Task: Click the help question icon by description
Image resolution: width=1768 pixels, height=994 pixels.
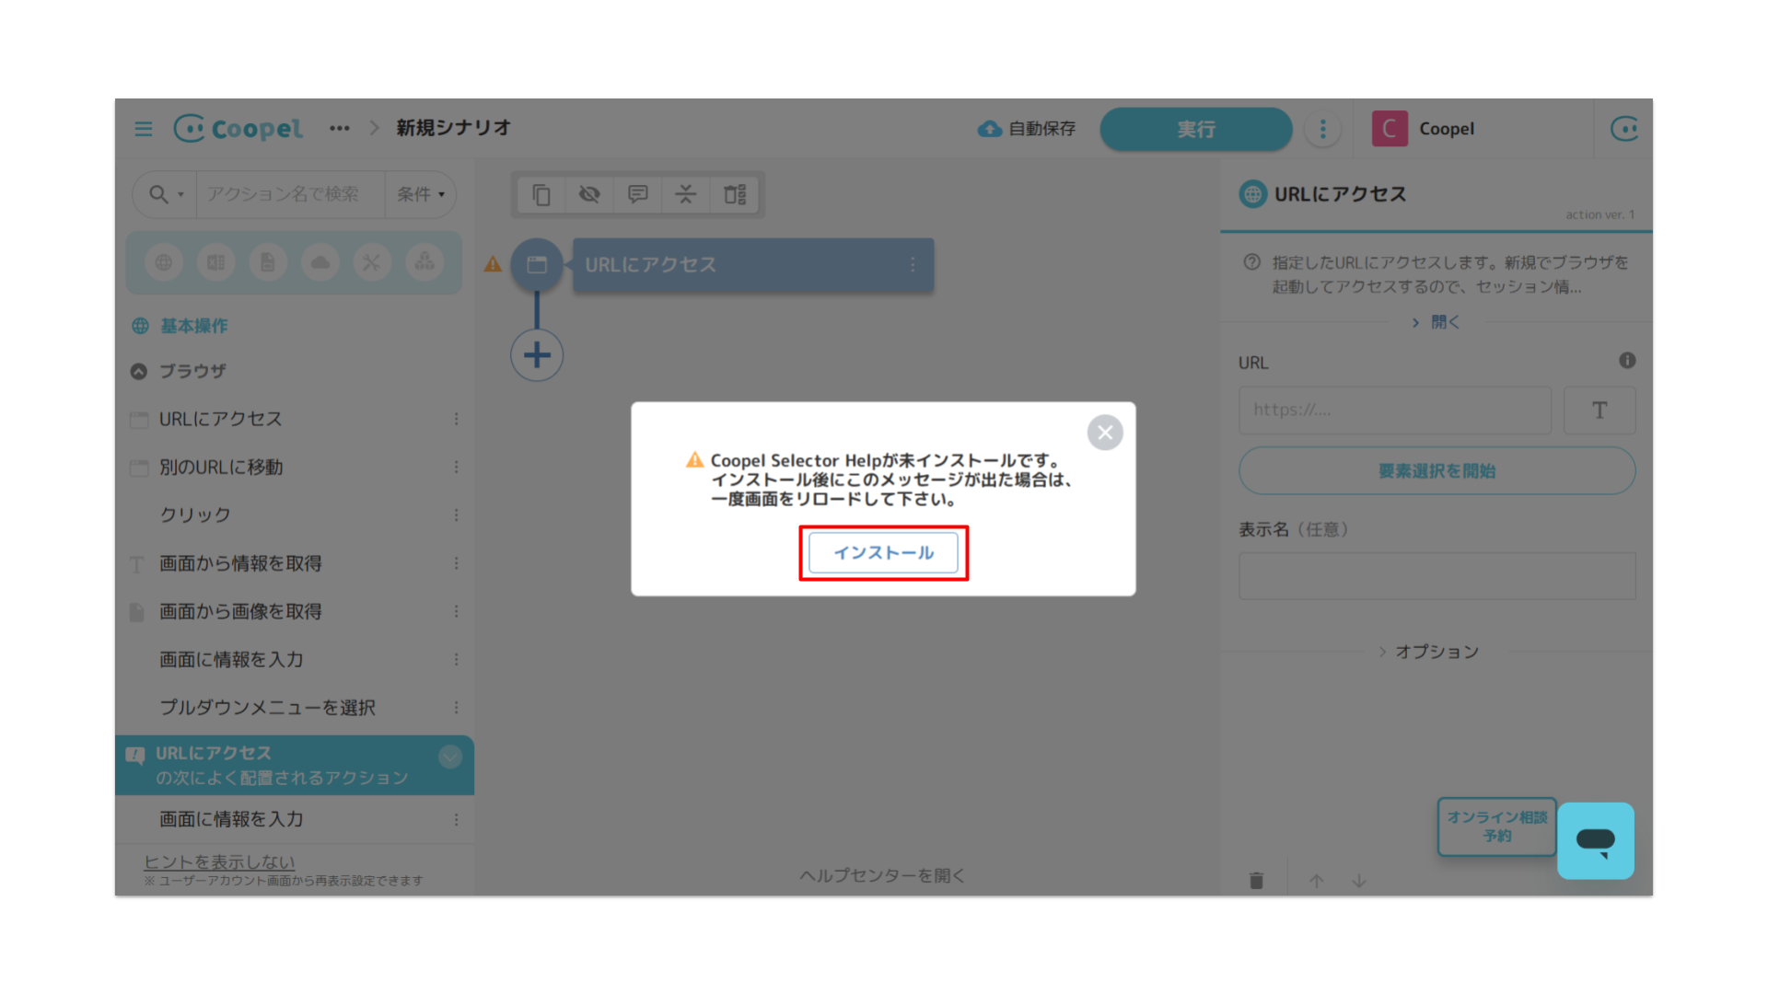Action: [x=1251, y=262]
